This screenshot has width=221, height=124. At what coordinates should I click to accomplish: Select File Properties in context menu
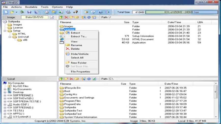(80, 72)
